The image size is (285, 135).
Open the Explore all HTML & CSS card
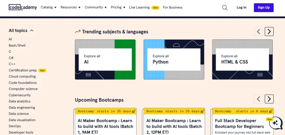click(x=242, y=59)
